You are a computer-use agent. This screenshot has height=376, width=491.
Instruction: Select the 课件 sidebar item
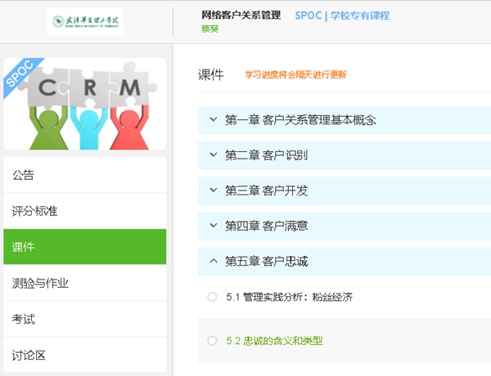click(x=85, y=247)
